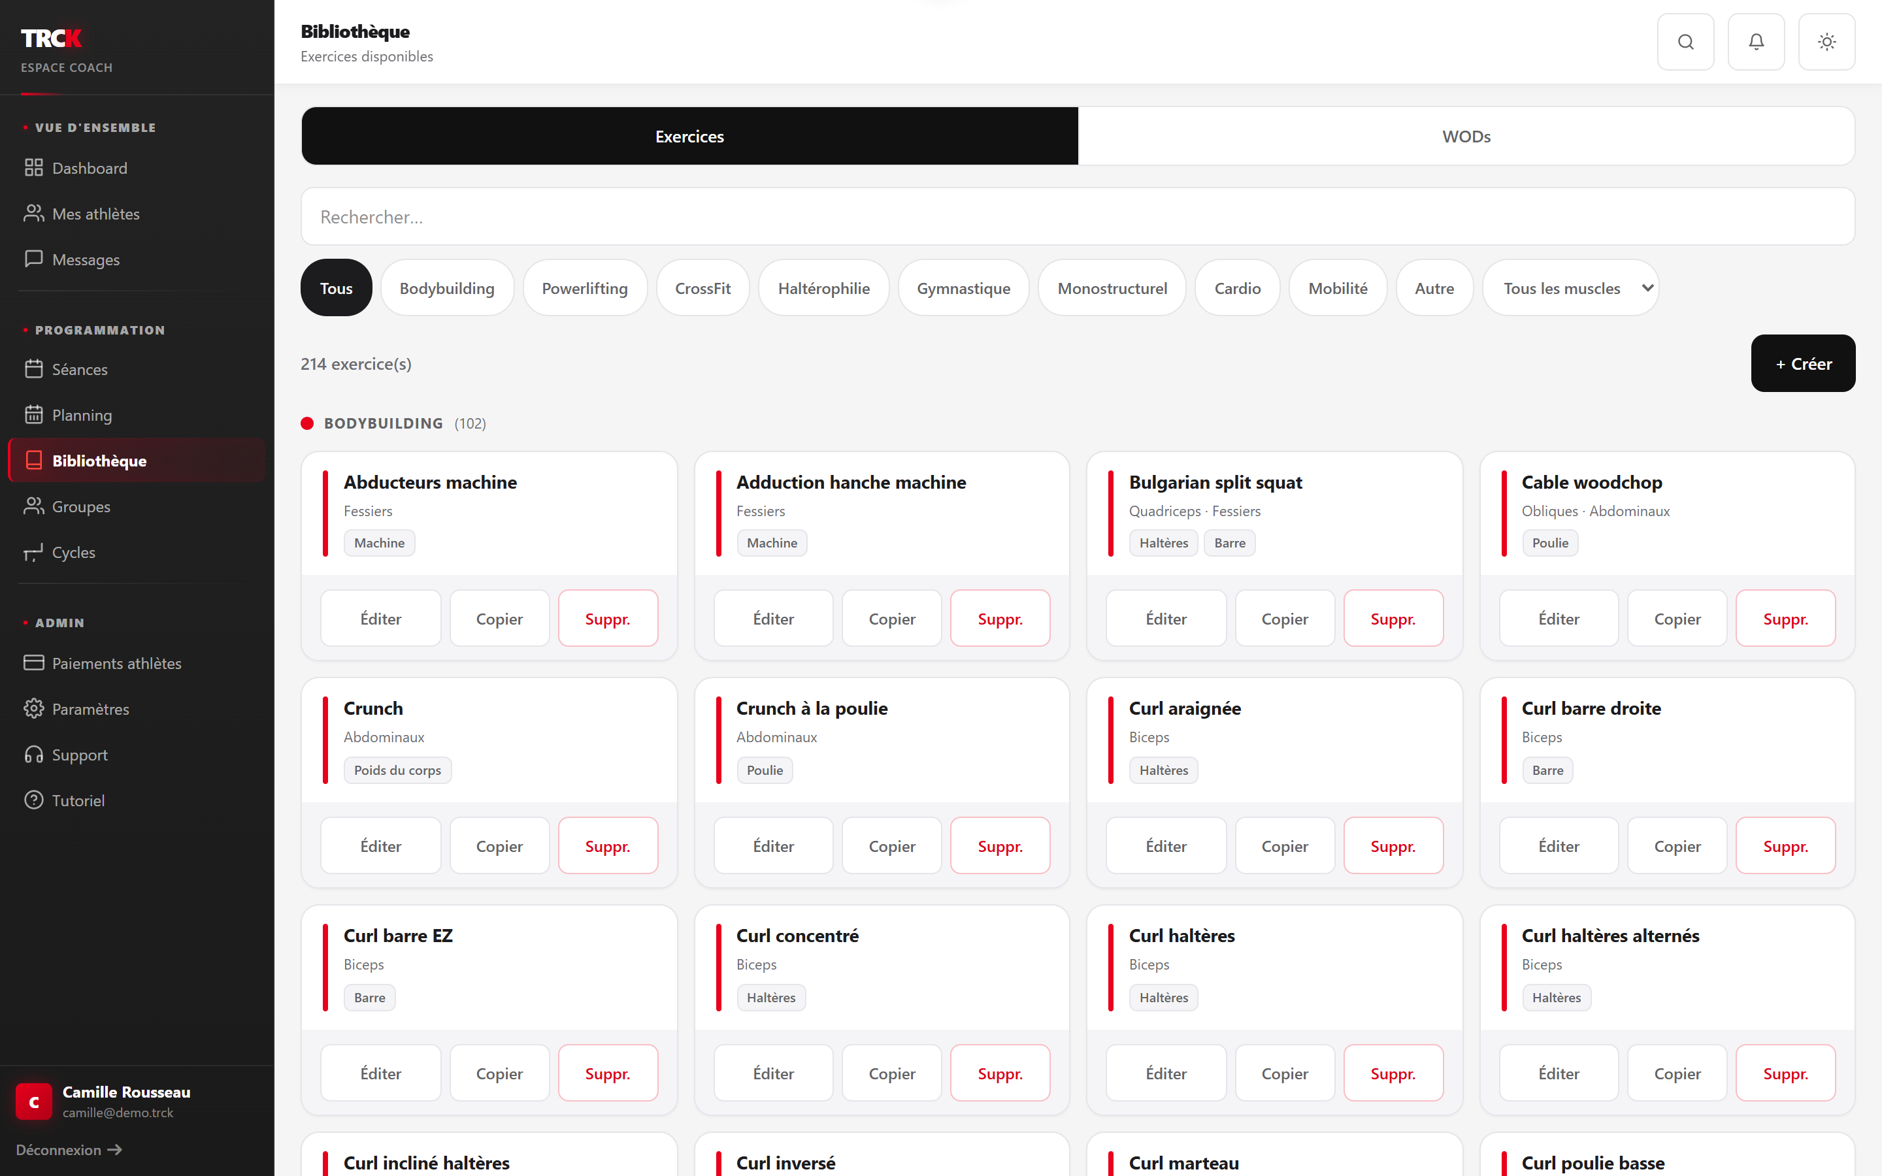Click the Paiements athlètes card icon

point(33,662)
